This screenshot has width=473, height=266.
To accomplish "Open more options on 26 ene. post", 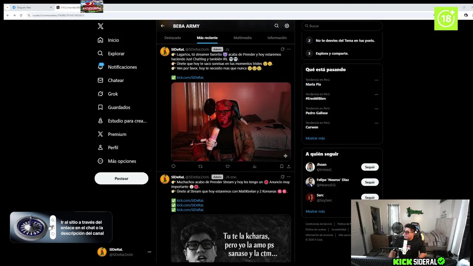I will coord(289,177).
